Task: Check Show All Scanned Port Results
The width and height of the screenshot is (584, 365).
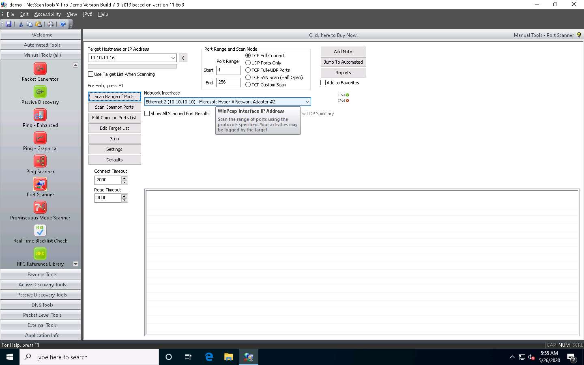Action: tap(147, 114)
